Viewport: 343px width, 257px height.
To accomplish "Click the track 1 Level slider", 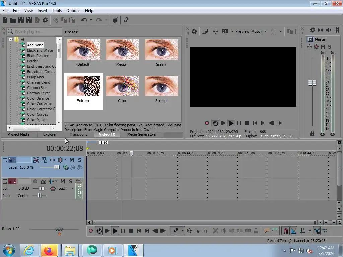I will 57,167.
